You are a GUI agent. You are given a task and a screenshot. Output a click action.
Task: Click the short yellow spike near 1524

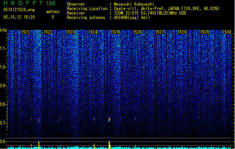pyautogui.click(x=94, y=146)
